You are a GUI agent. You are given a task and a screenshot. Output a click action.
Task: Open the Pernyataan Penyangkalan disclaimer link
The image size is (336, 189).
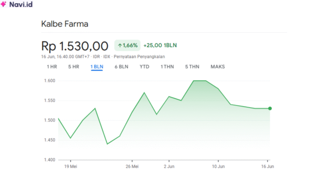point(139,56)
